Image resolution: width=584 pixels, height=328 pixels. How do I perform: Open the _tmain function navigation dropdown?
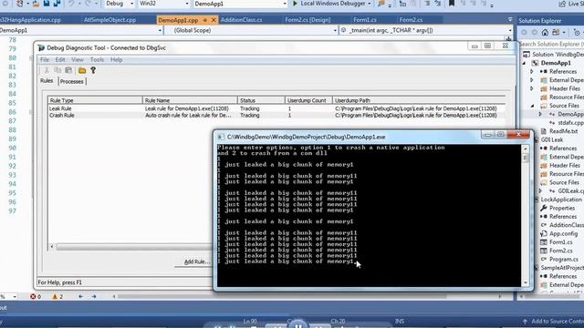point(510,30)
